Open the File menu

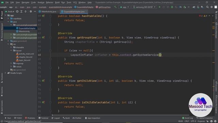7,2
